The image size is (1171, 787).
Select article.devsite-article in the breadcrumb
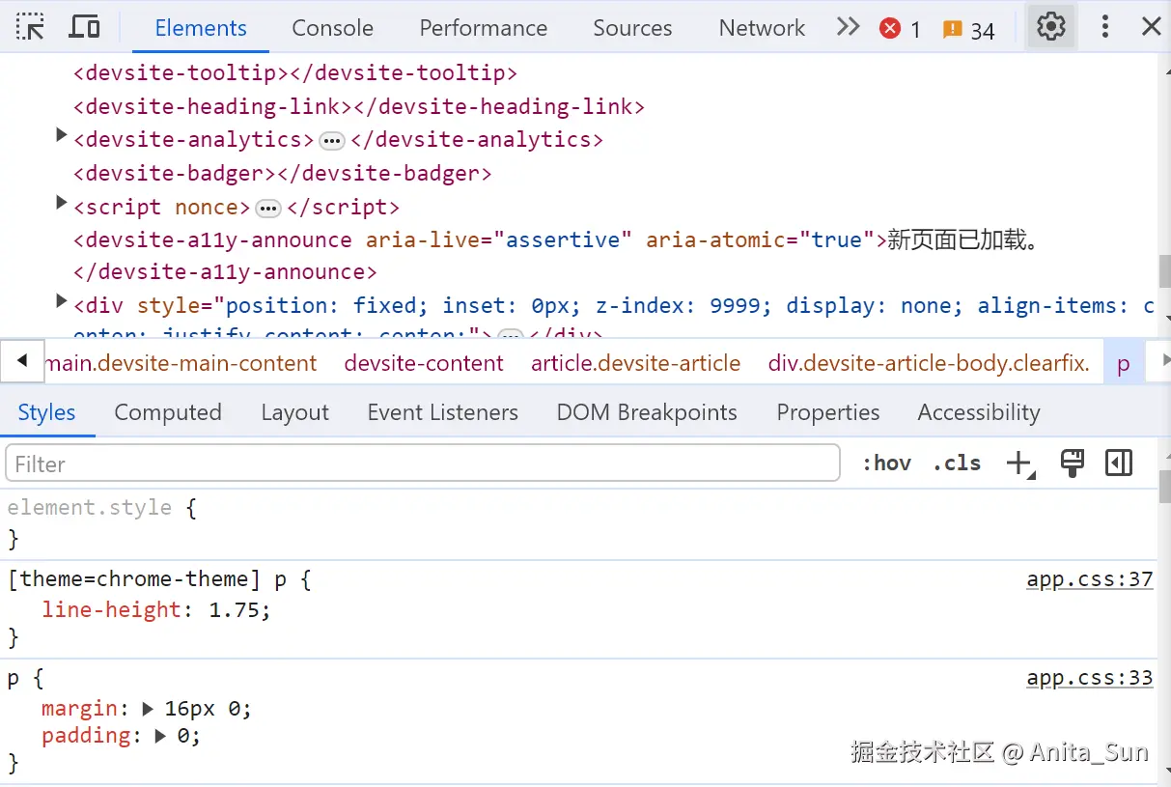tap(635, 363)
